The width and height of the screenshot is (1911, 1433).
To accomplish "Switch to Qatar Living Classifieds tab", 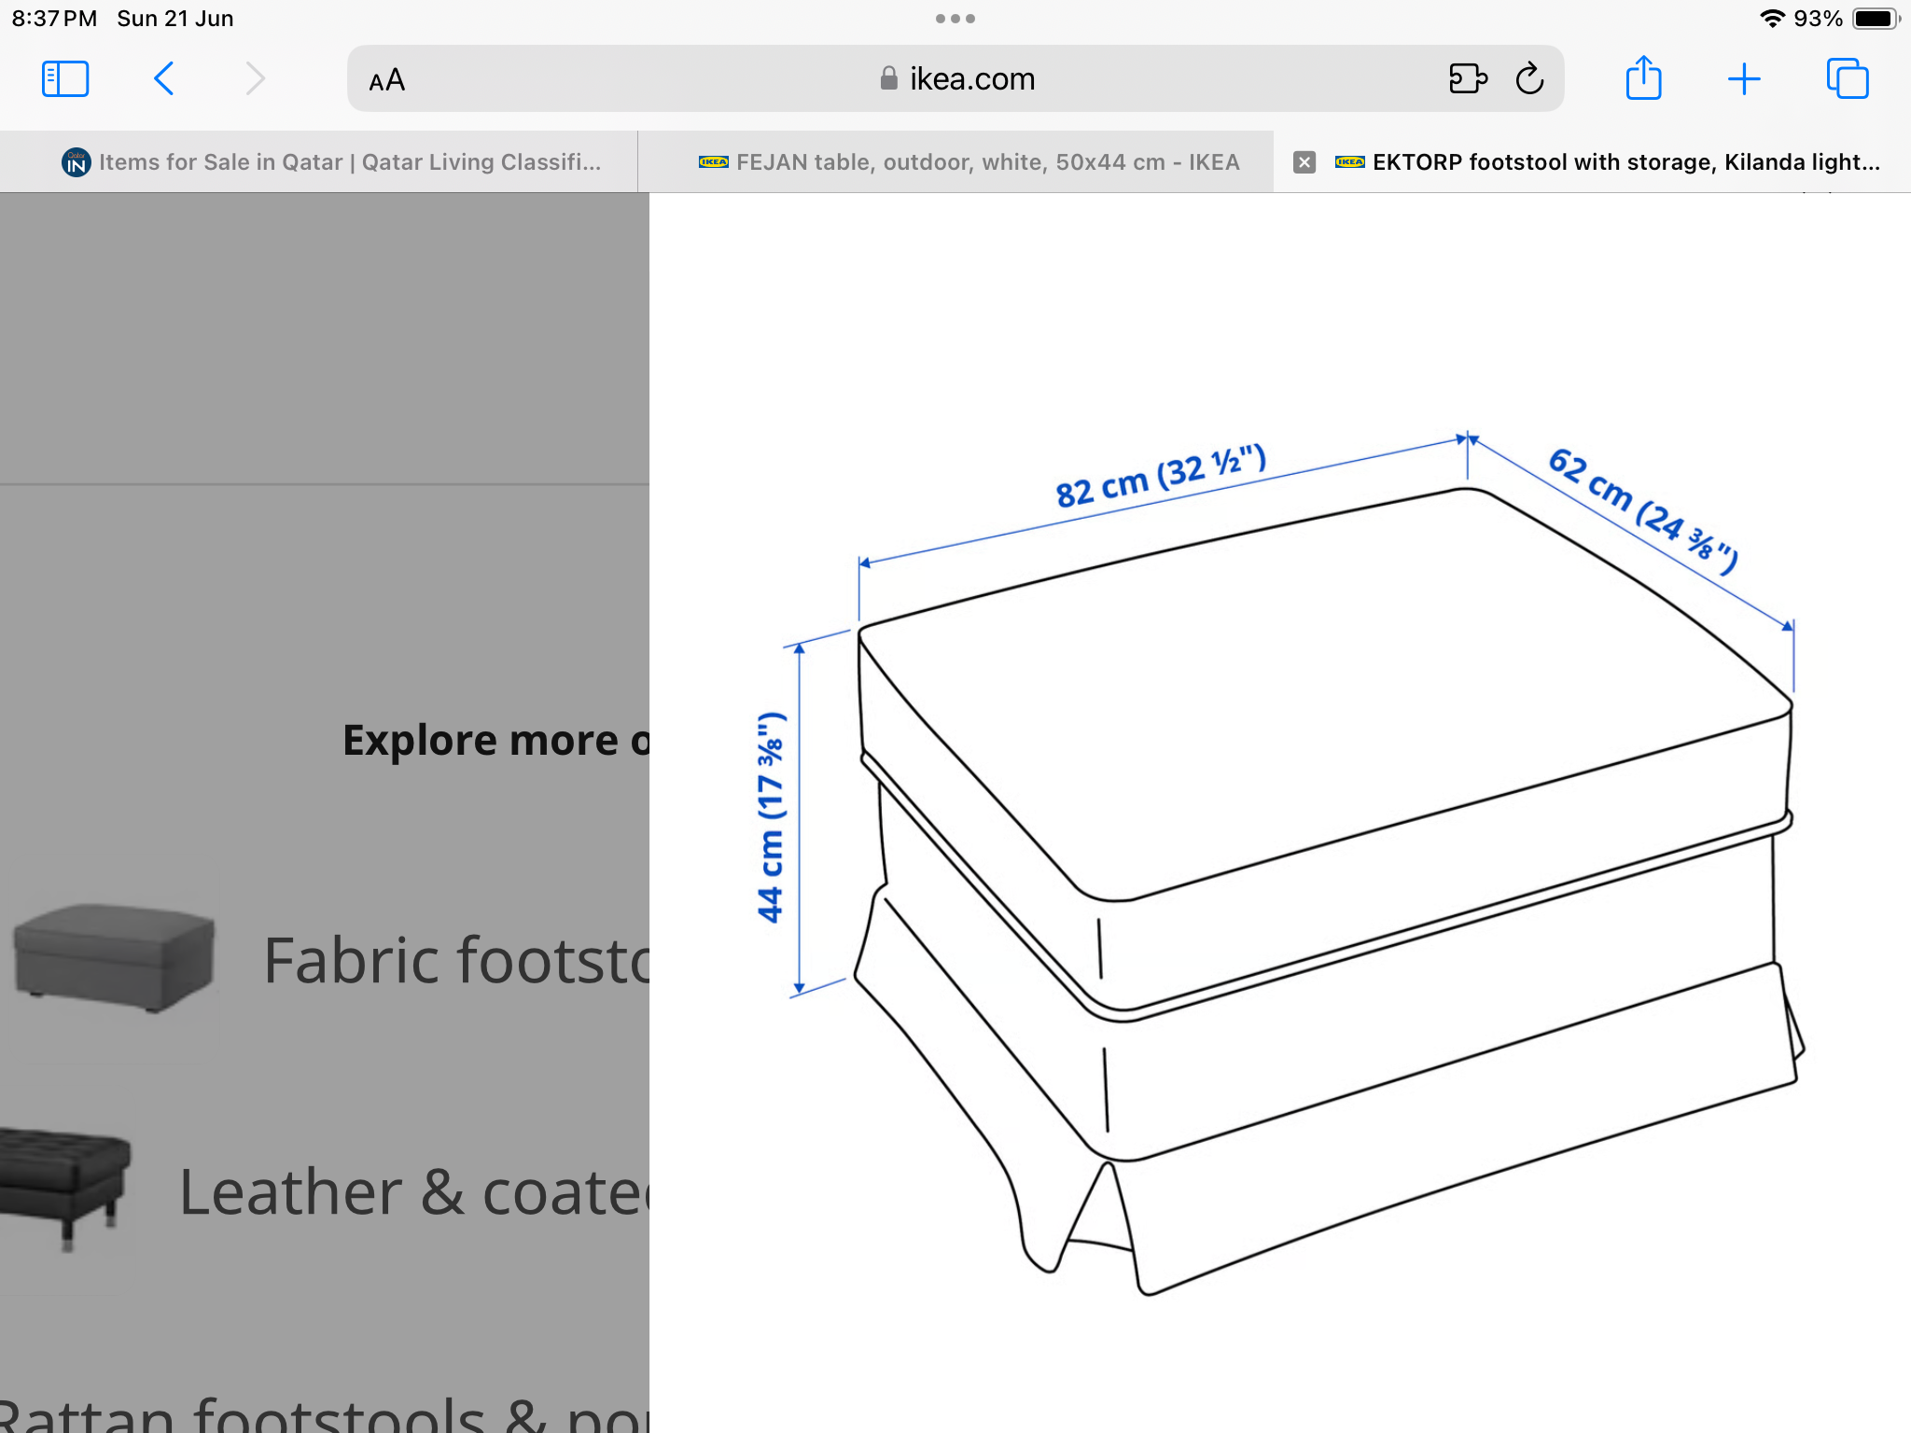I will tap(318, 162).
